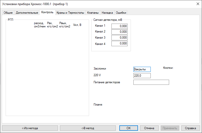Focus the Канал 2 signal value field
The width and height of the screenshot is (202, 133).
119,32
